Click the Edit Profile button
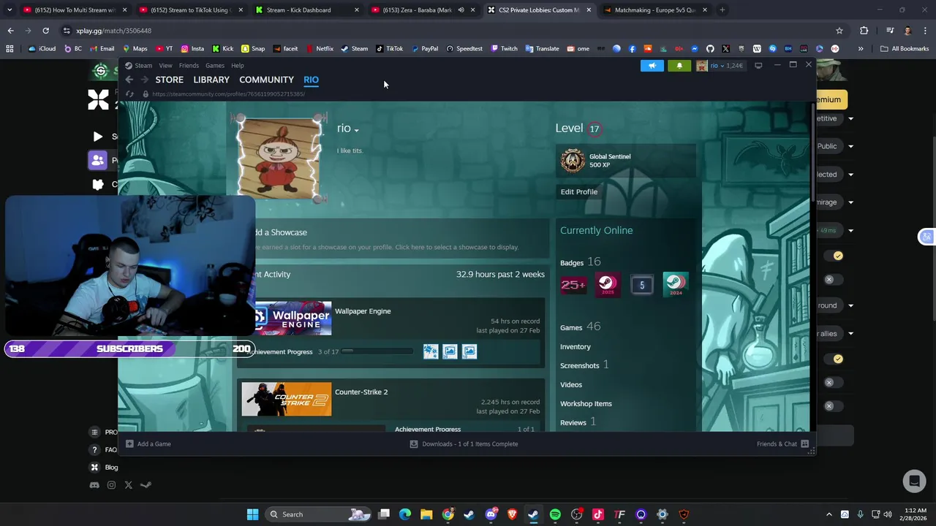936x526 pixels. click(x=579, y=192)
